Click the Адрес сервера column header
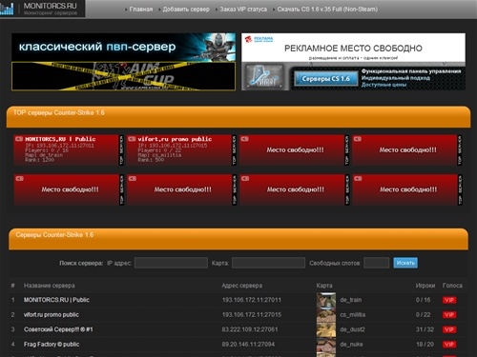This screenshot has height=357, width=477. tap(242, 286)
